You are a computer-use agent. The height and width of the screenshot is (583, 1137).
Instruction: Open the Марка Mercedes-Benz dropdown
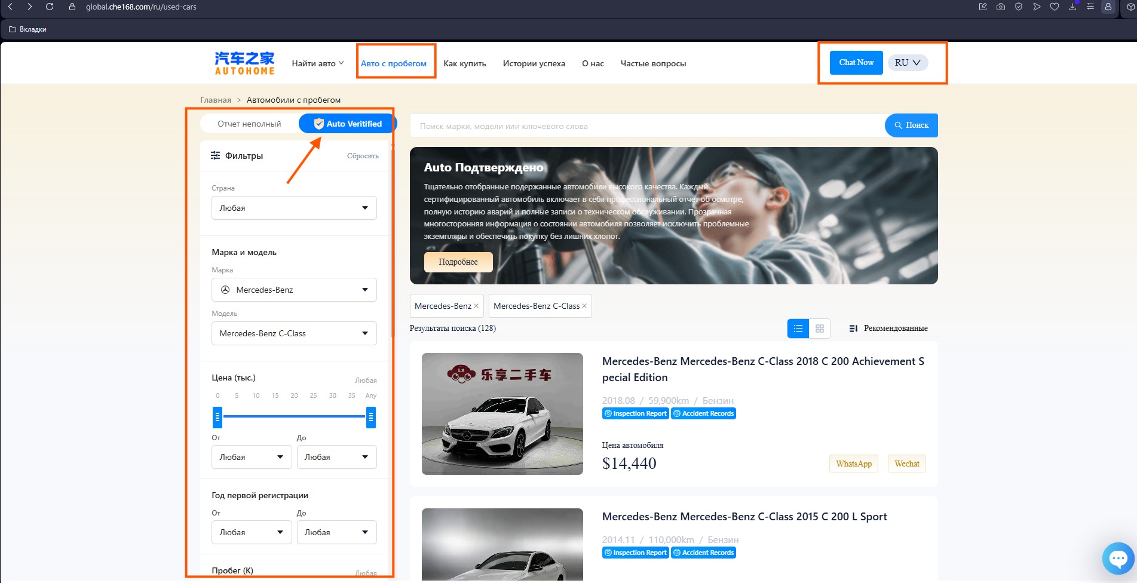coord(294,290)
